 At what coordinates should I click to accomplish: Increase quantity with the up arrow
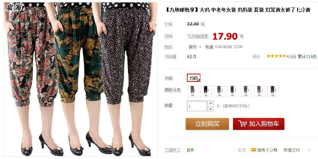pos(211,103)
